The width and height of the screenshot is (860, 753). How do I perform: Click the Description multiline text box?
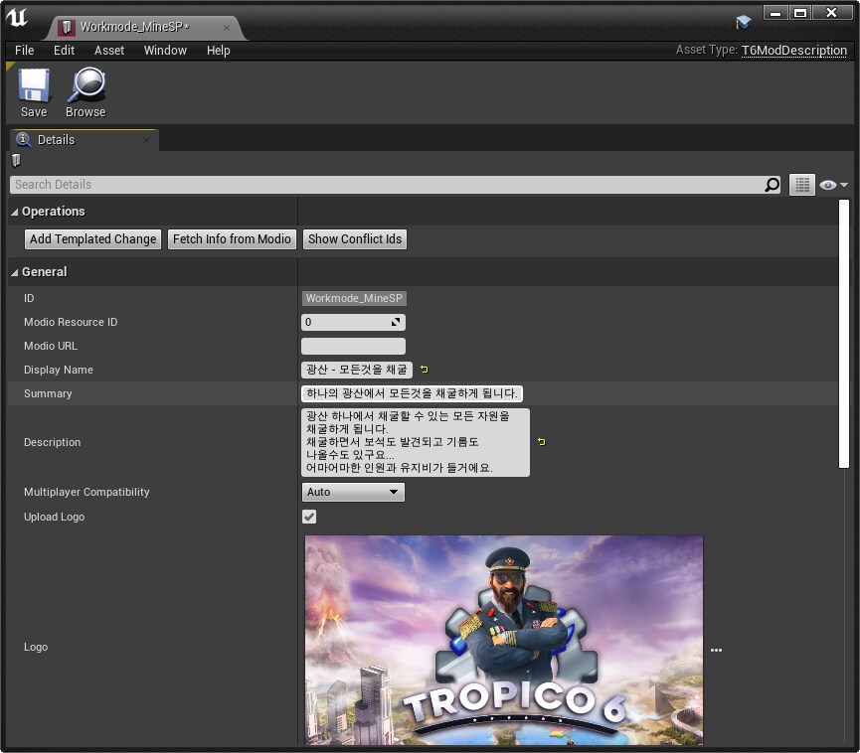pyautogui.click(x=416, y=442)
